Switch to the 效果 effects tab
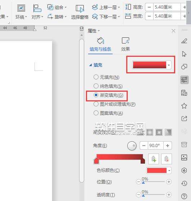The height and width of the screenshot is (201, 191). tap(126, 44)
